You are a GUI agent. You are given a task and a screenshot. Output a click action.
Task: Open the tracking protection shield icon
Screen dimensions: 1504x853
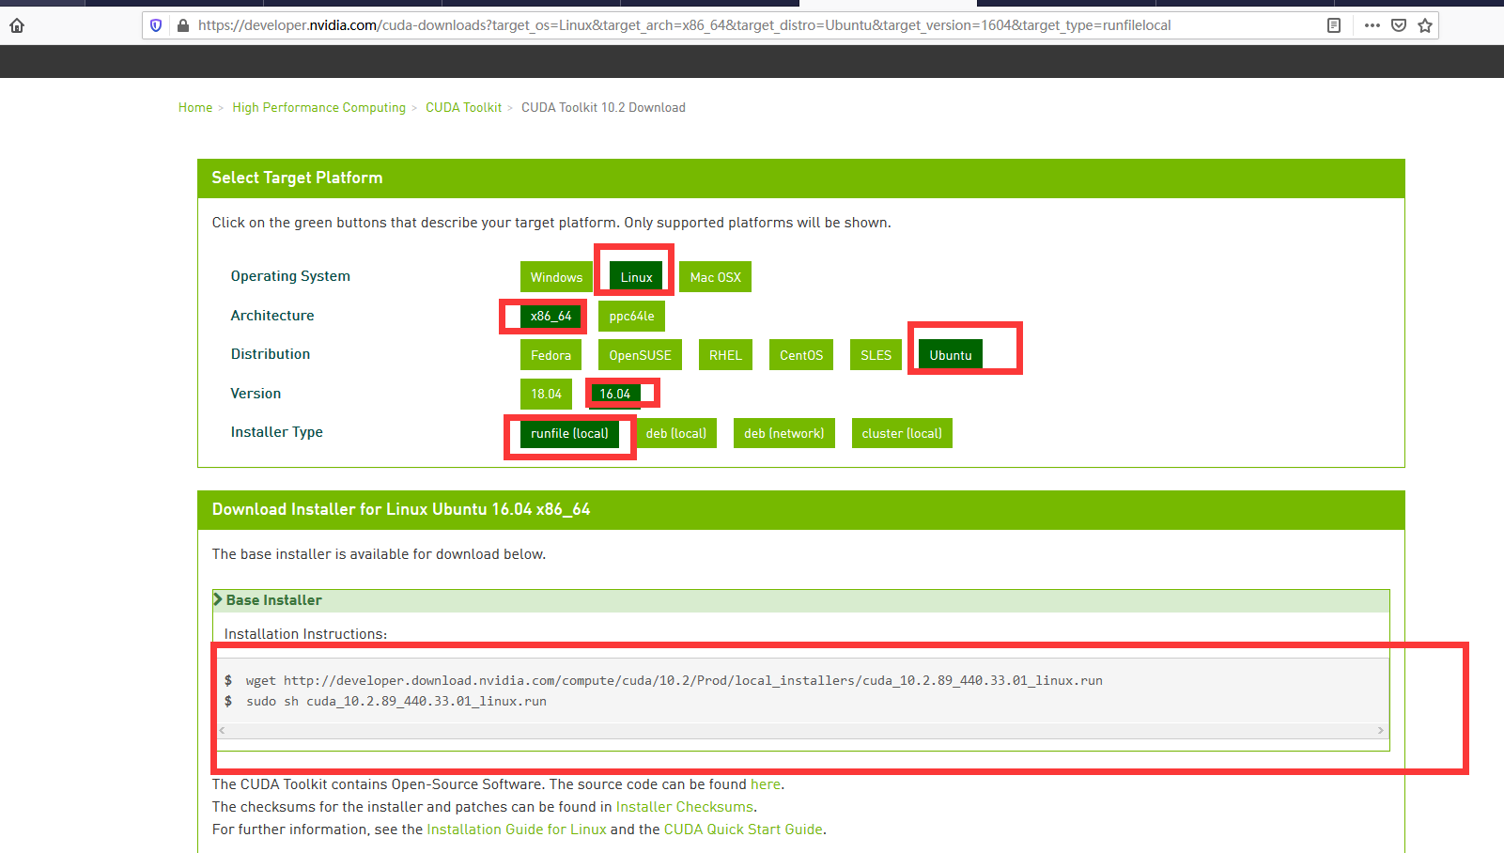[156, 25]
